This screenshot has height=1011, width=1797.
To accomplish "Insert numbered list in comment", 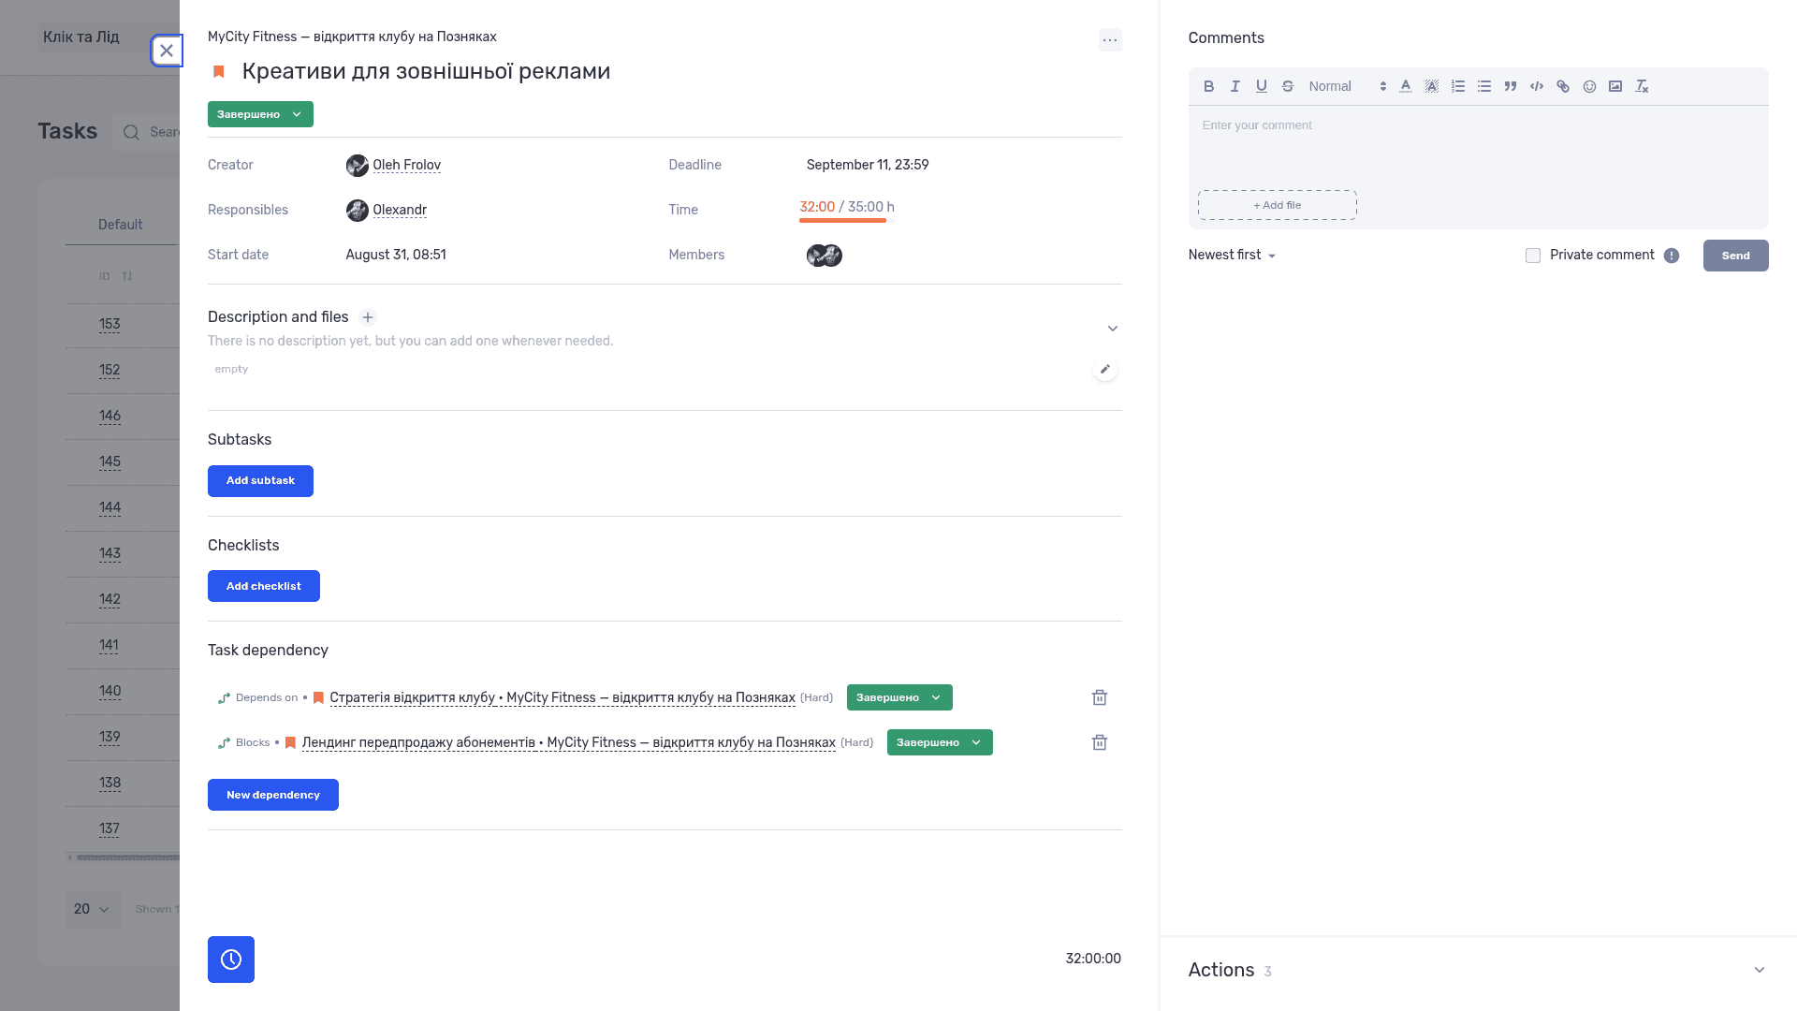I will pyautogui.click(x=1457, y=86).
